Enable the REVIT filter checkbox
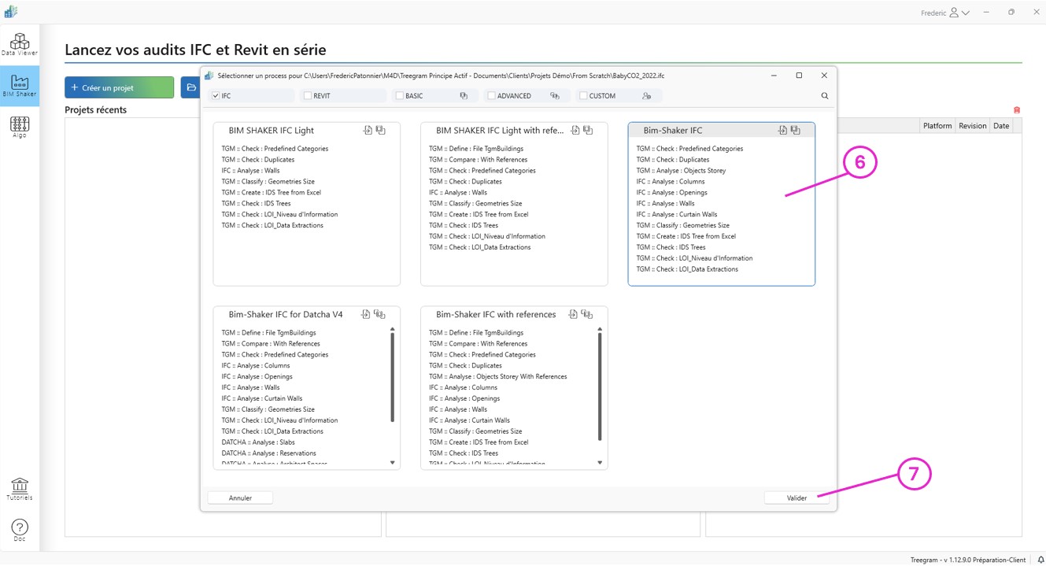Image resolution: width=1046 pixels, height=566 pixels. 307,94
